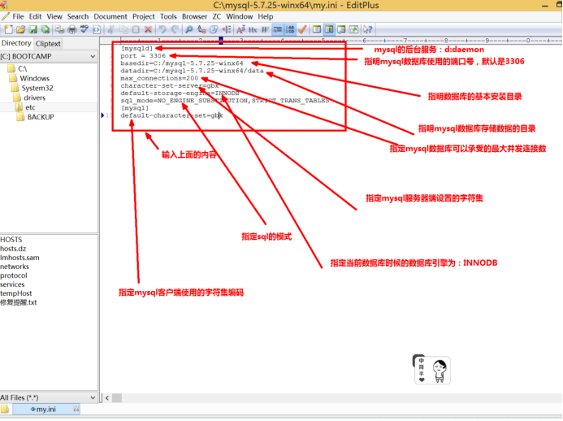Open the Project menu
Screen dimensions: 563x421
tap(144, 16)
